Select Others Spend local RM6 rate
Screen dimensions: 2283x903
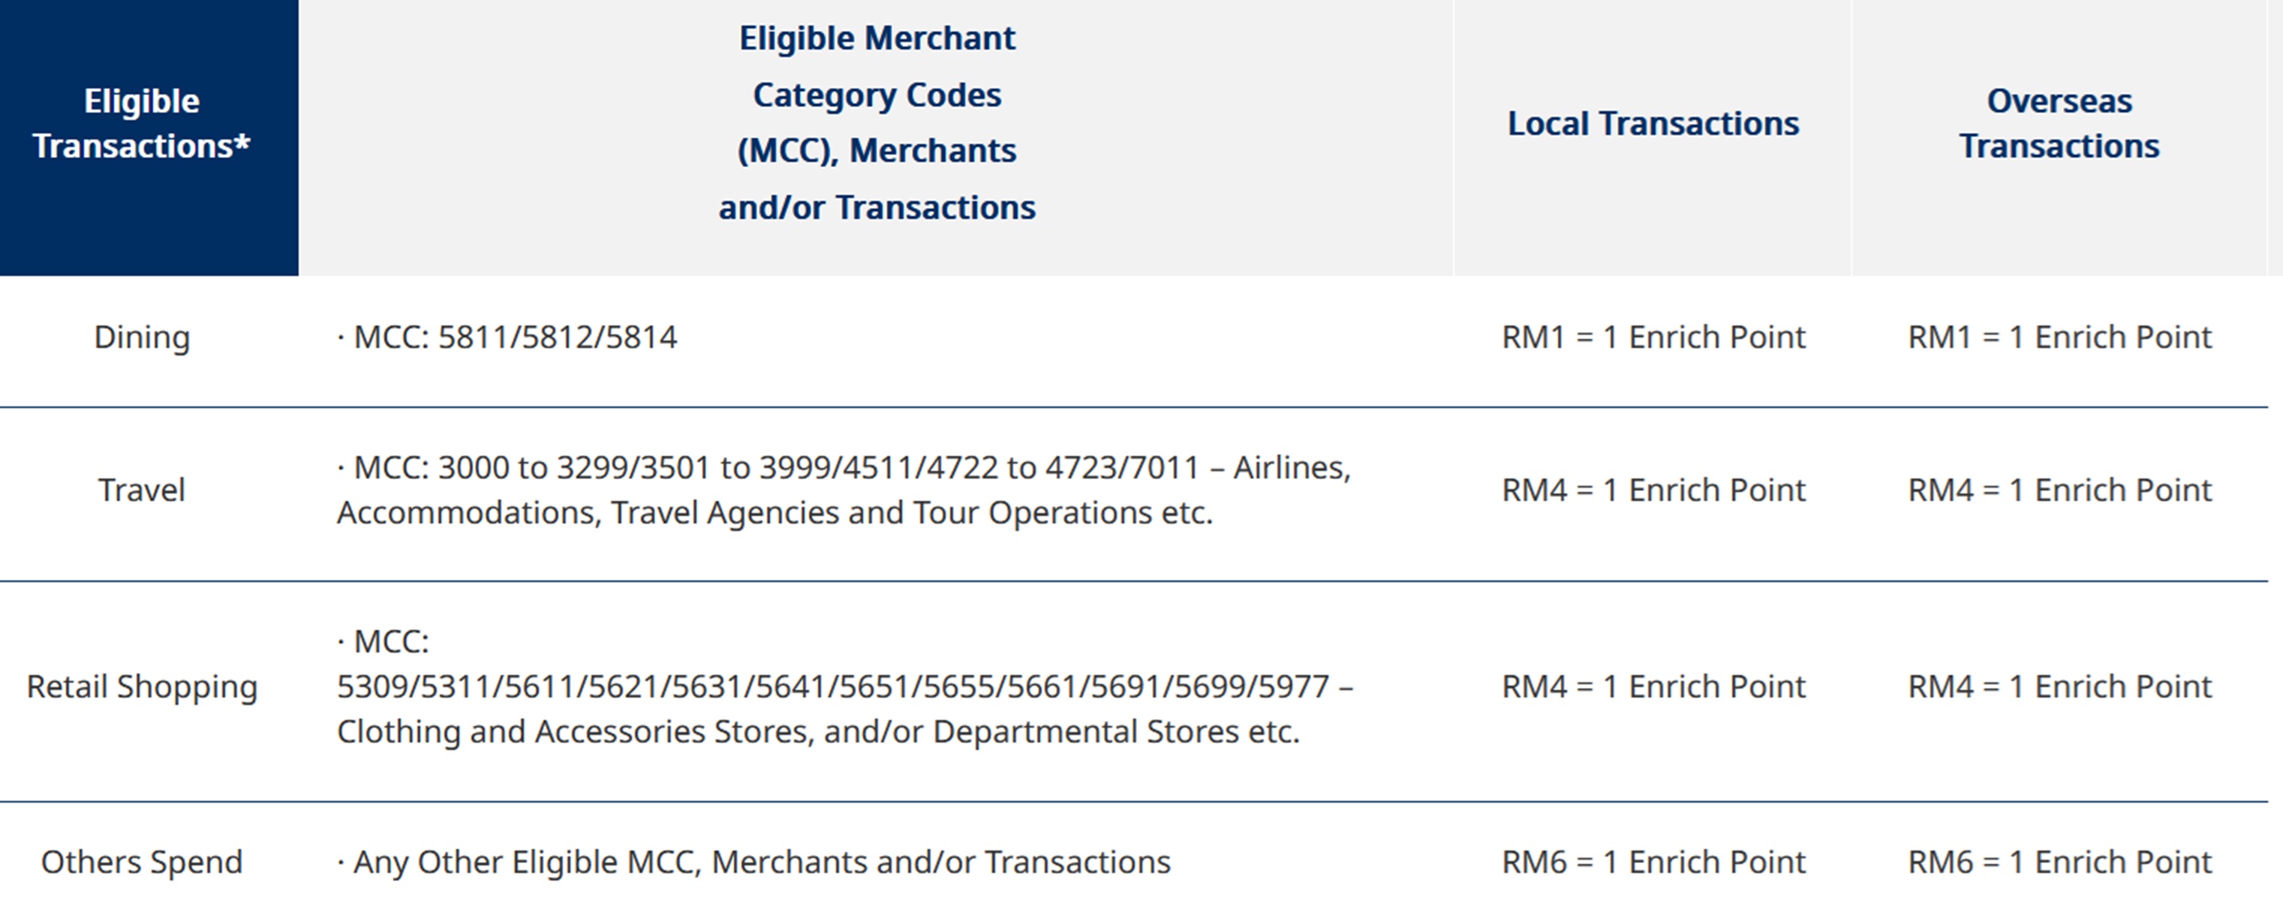(1653, 862)
